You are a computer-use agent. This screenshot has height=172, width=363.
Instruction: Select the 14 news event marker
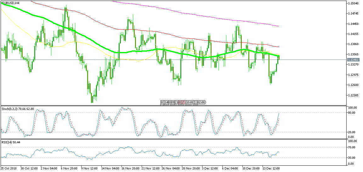click(x=166, y=102)
